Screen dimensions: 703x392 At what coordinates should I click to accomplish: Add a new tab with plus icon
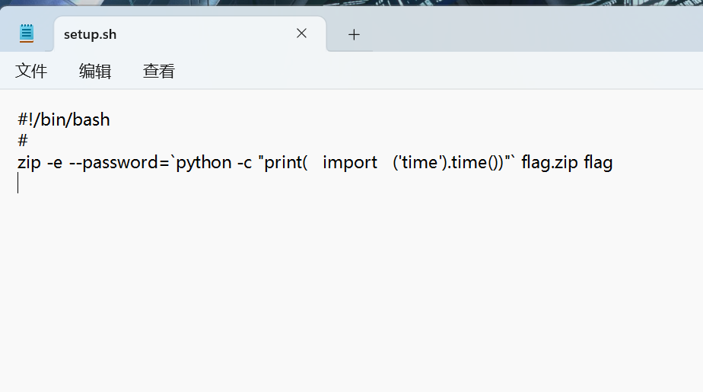354,34
